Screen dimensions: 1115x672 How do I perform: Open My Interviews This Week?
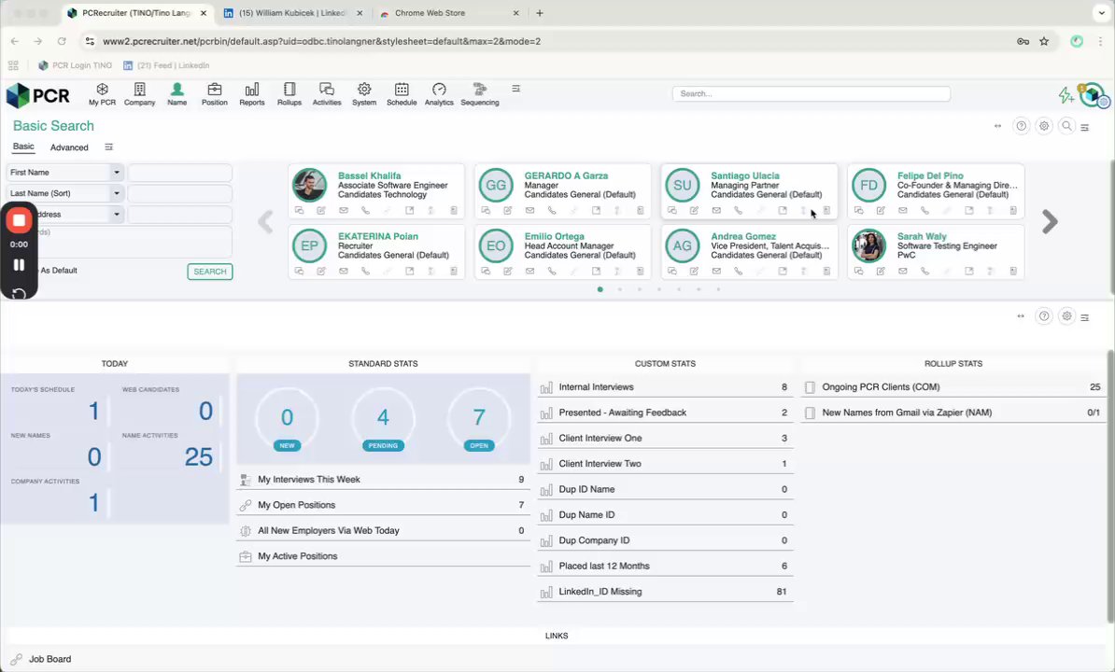point(384,480)
